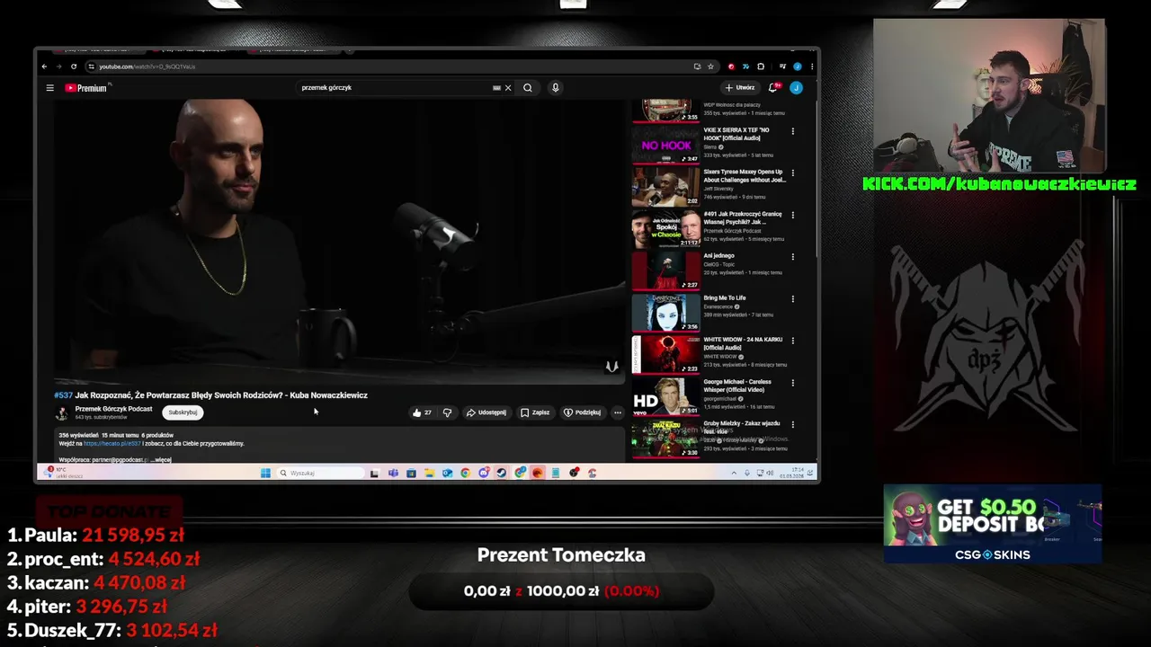Image resolution: width=1151 pixels, height=647 pixels.
Task: Expand the description with ...więcej
Action: pyautogui.click(x=162, y=460)
